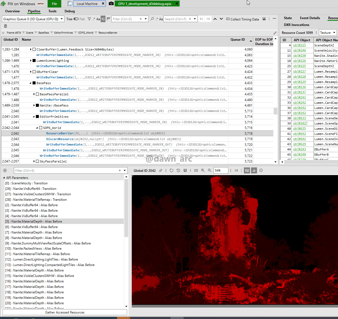Toggle checkbox next to GBufferClear
Image resolution: width=338 pixels, height=319 pixels.
click(34, 72)
